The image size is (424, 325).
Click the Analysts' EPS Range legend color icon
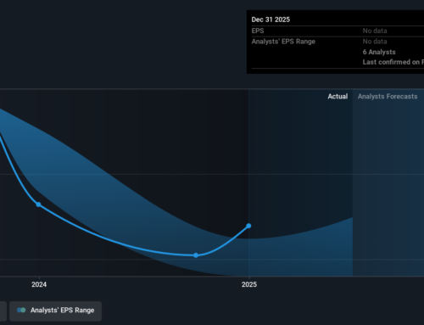click(21, 311)
